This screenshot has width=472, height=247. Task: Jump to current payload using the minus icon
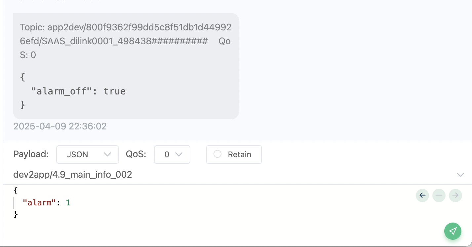tap(439, 195)
